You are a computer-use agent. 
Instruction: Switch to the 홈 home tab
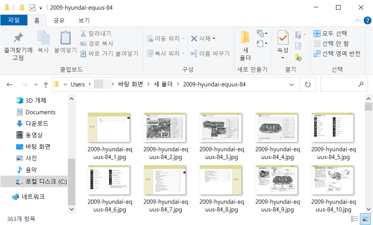[37, 20]
